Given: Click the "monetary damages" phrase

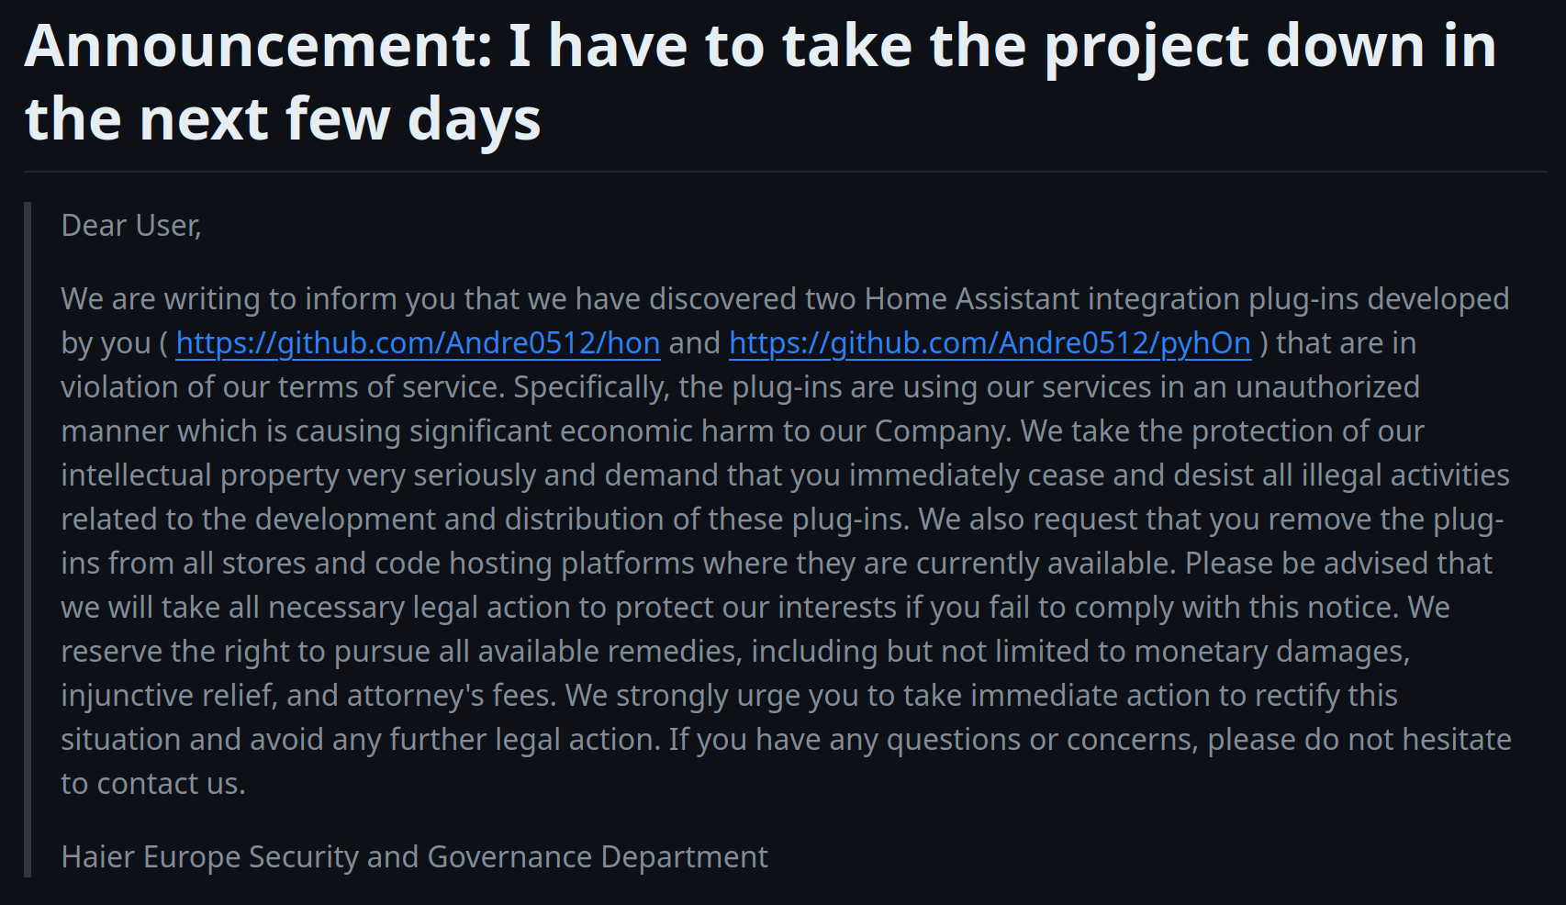Looking at the screenshot, I should point(1271,652).
